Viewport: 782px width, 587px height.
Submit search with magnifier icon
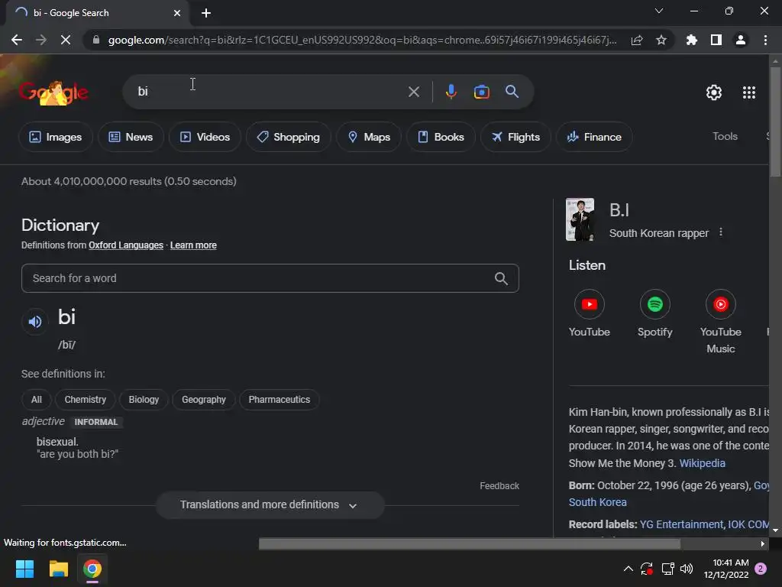click(x=512, y=92)
